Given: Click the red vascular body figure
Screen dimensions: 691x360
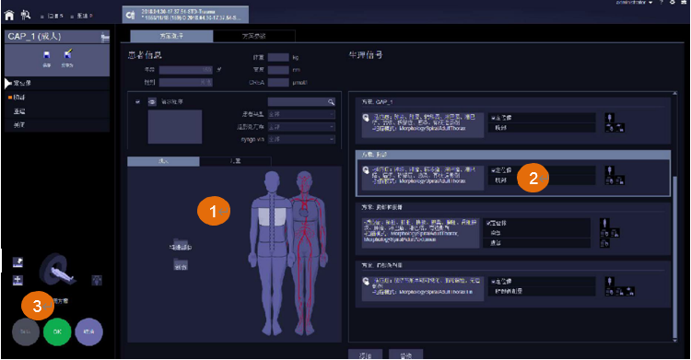Looking at the screenshot, I should click(304, 253).
